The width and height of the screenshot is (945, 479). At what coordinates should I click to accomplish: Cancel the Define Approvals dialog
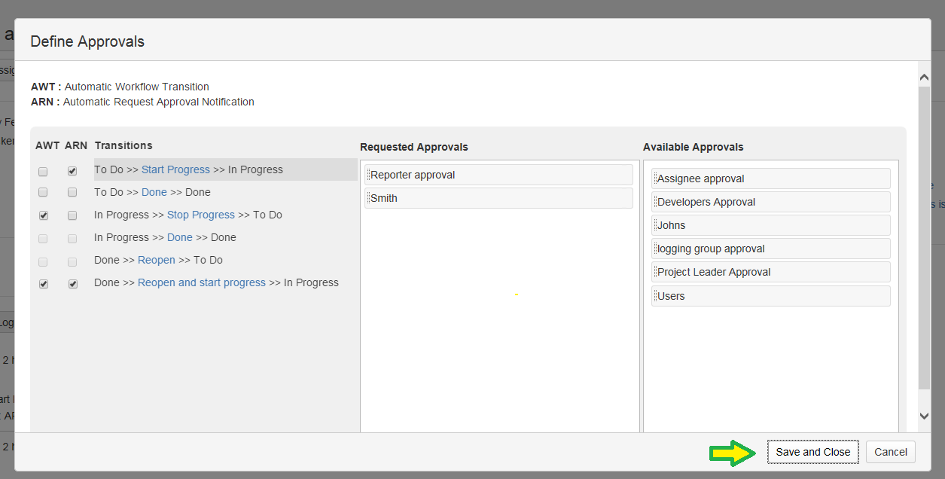[x=890, y=452]
